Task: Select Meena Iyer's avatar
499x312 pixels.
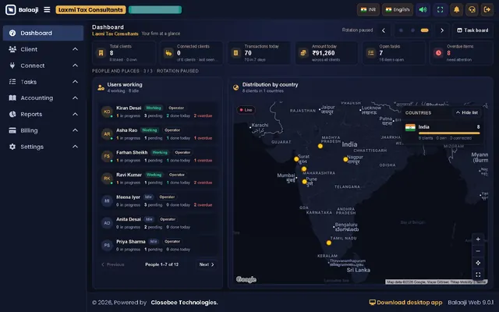Action: (x=107, y=201)
